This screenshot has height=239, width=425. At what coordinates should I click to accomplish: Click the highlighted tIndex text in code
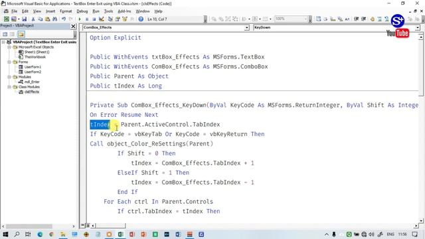100,124
